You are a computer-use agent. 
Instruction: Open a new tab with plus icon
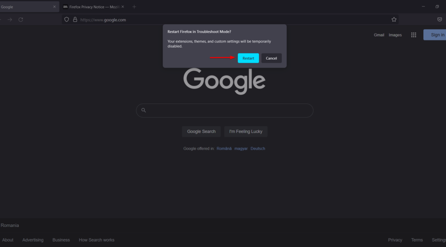[134, 7]
